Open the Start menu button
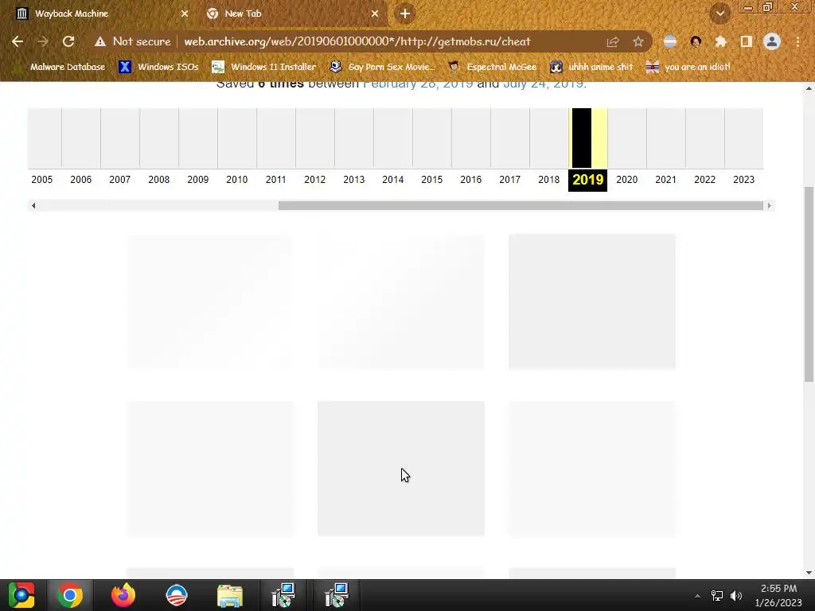The width and height of the screenshot is (815, 611). [x=21, y=595]
